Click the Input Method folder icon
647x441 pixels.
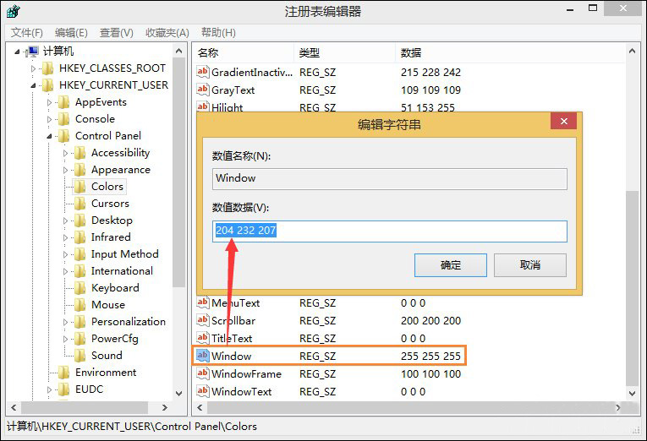(80, 254)
